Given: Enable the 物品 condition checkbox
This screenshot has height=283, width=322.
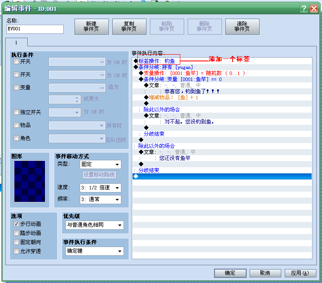Looking at the screenshot, I should pos(16,125).
